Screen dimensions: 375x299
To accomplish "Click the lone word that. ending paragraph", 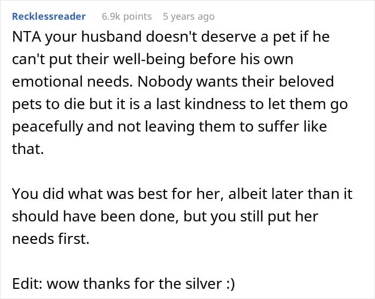I will pos(28,149).
